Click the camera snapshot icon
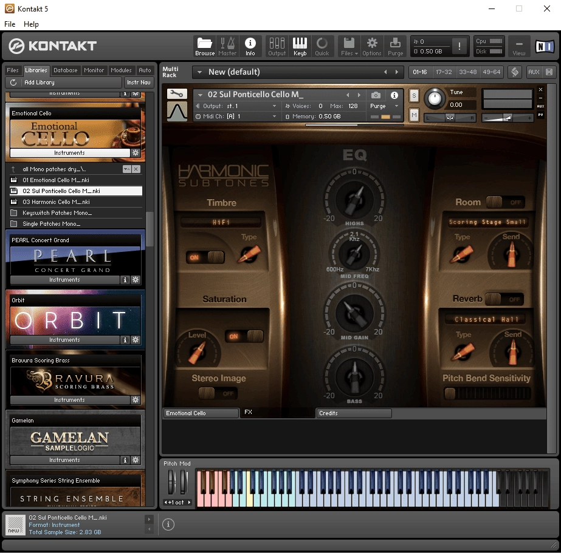 (376, 95)
